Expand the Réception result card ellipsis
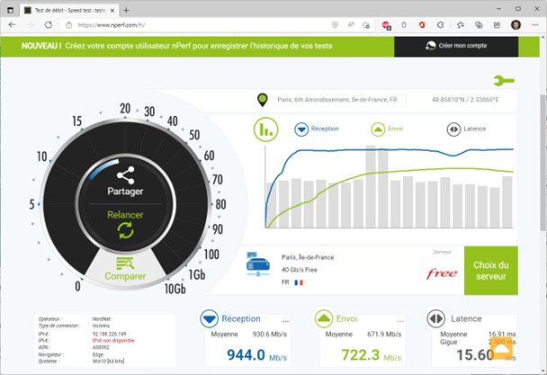The image size is (547, 375). (x=285, y=320)
